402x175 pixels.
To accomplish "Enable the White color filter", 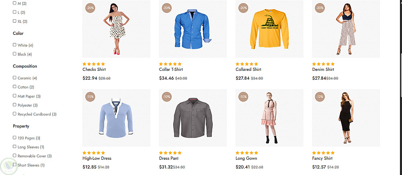I will point(15,45).
